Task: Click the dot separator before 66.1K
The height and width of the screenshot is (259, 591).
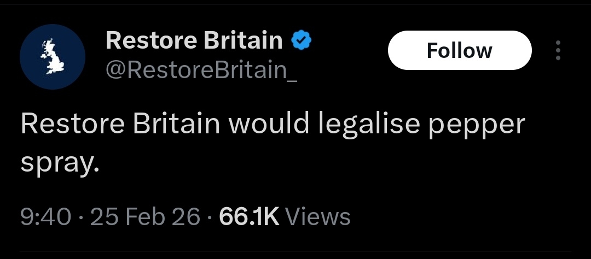Action: (x=210, y=217)
